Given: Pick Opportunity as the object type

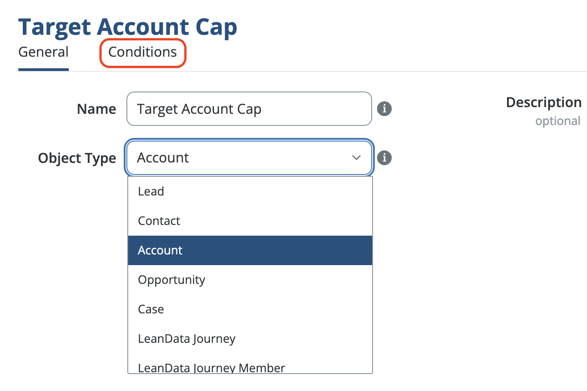Looking at the screenshot, I should click(172, 280).
